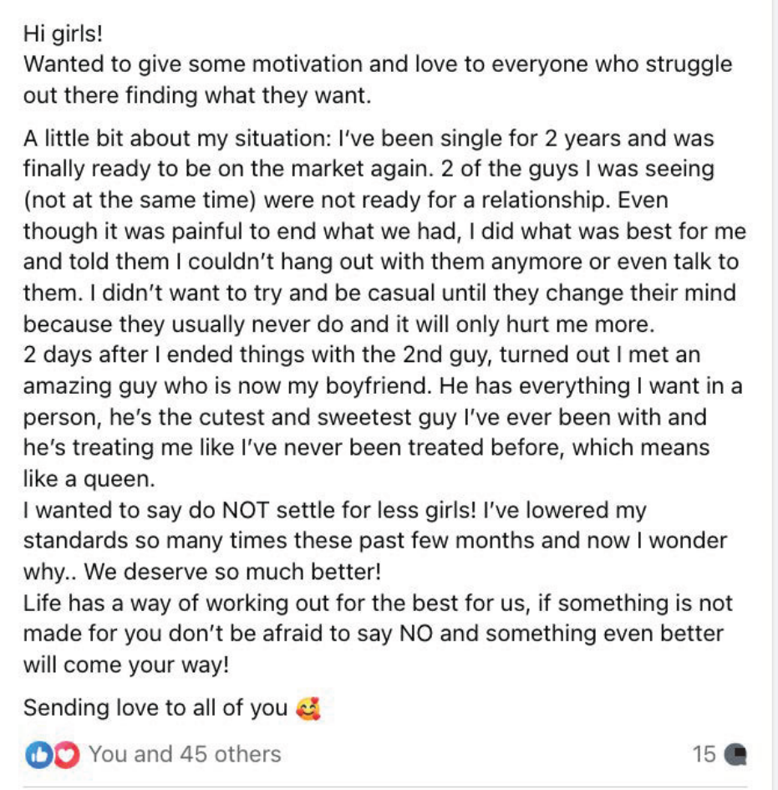The image size is (778, 790).
Task: Click the vertical scrollbar strip on the right edge
Action: pyautogui.click(x=775, y=395)
